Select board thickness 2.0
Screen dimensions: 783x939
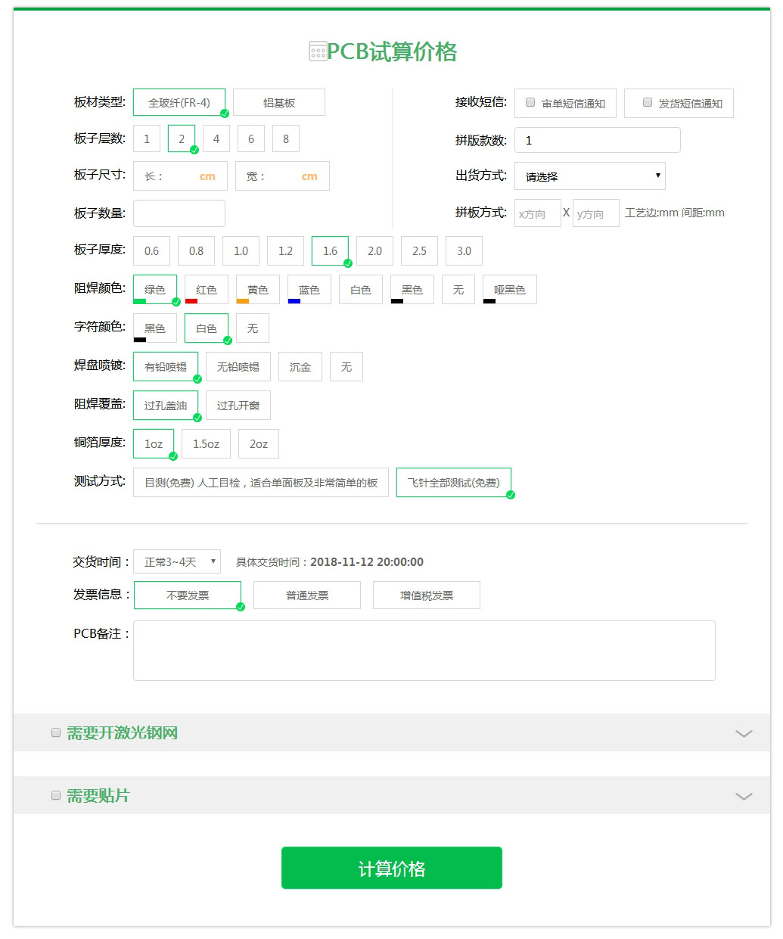pos(375,250)
